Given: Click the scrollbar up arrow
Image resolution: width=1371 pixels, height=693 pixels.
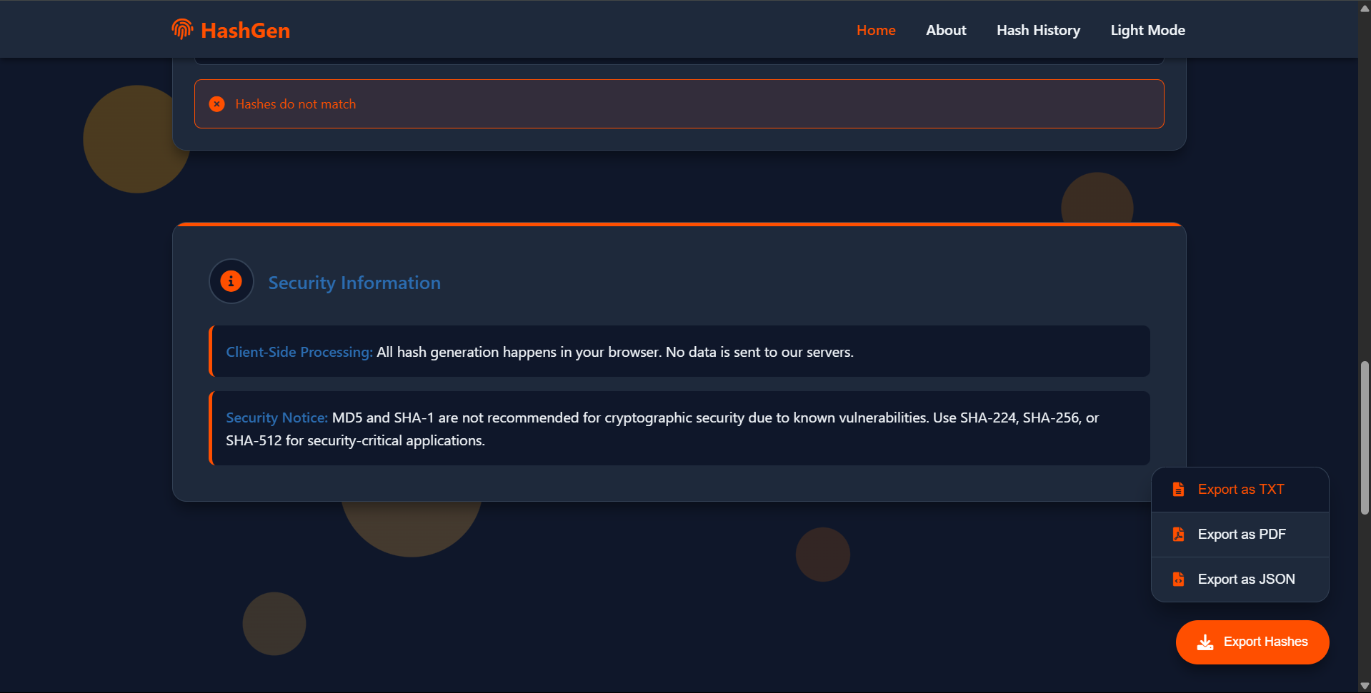Looking at the screenshot, I should pyautogui.click(x=1365, y=7).
